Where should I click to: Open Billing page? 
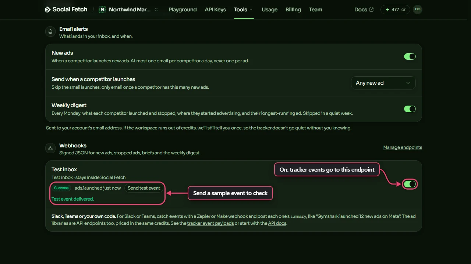point(293,10)
